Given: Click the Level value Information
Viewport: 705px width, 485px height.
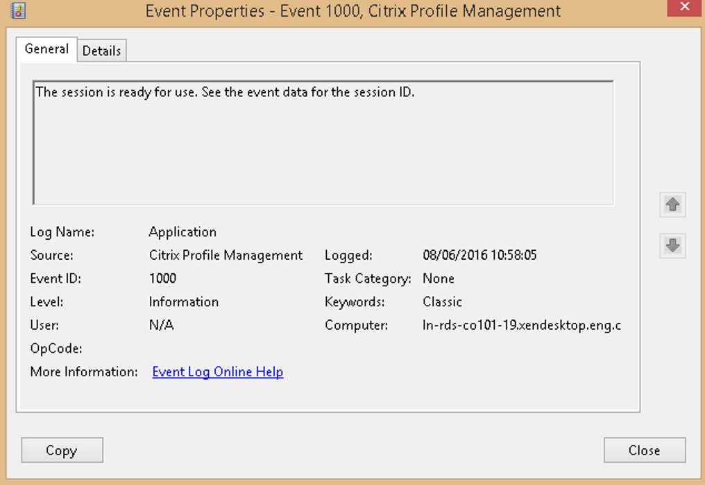Looking at the screenshot, I should pos(183,302).
